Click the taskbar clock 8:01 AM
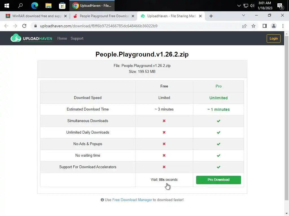289x216 pixels. click(265, 6)
